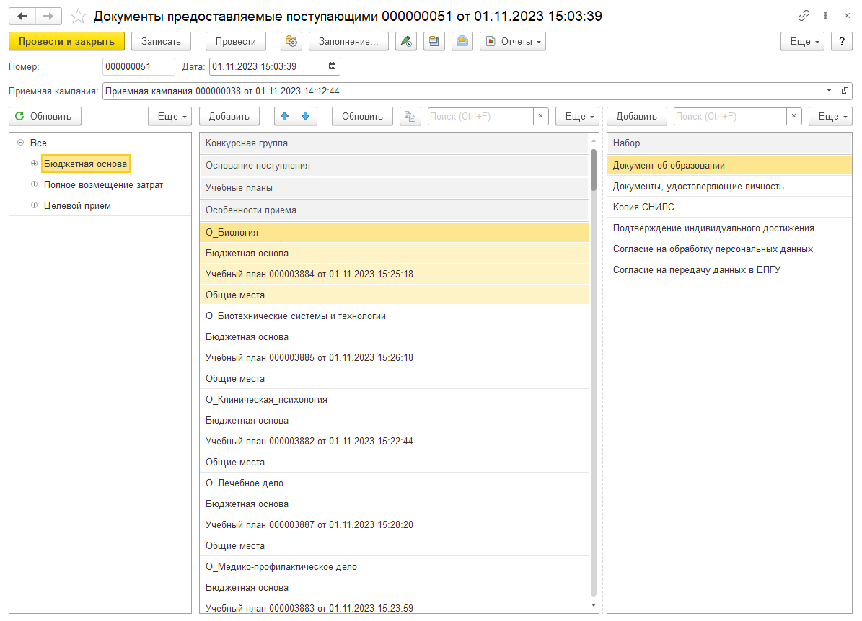Click the forward navigation arrow
The width and height of the screenshot is (862, 621).
tap(48, 16)
